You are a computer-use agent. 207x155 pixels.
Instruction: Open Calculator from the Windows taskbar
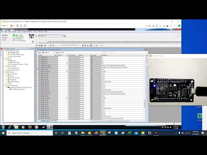pos(70,133)
